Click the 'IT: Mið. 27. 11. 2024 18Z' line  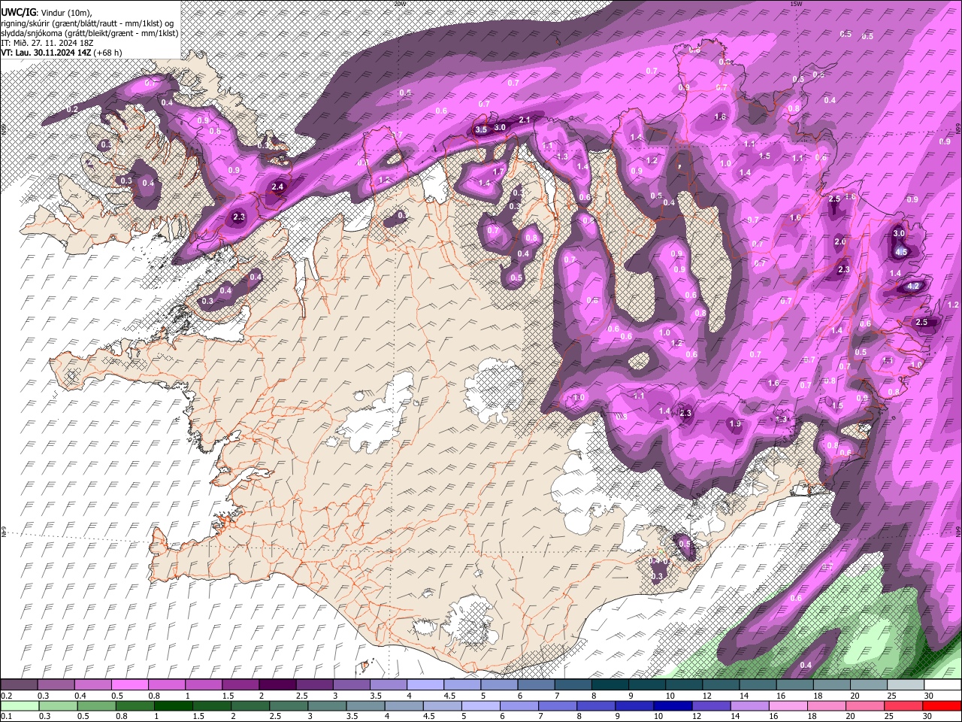[47, 43]
